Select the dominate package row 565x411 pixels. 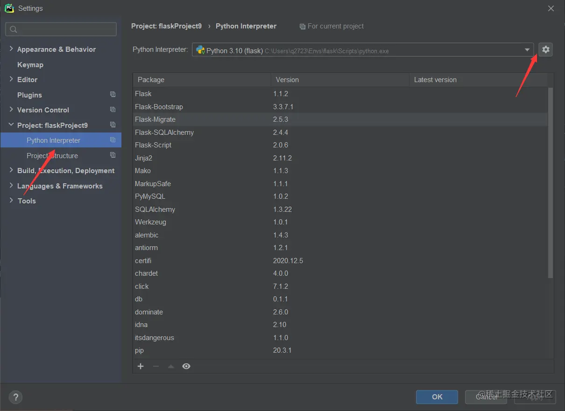coord(340,312)
